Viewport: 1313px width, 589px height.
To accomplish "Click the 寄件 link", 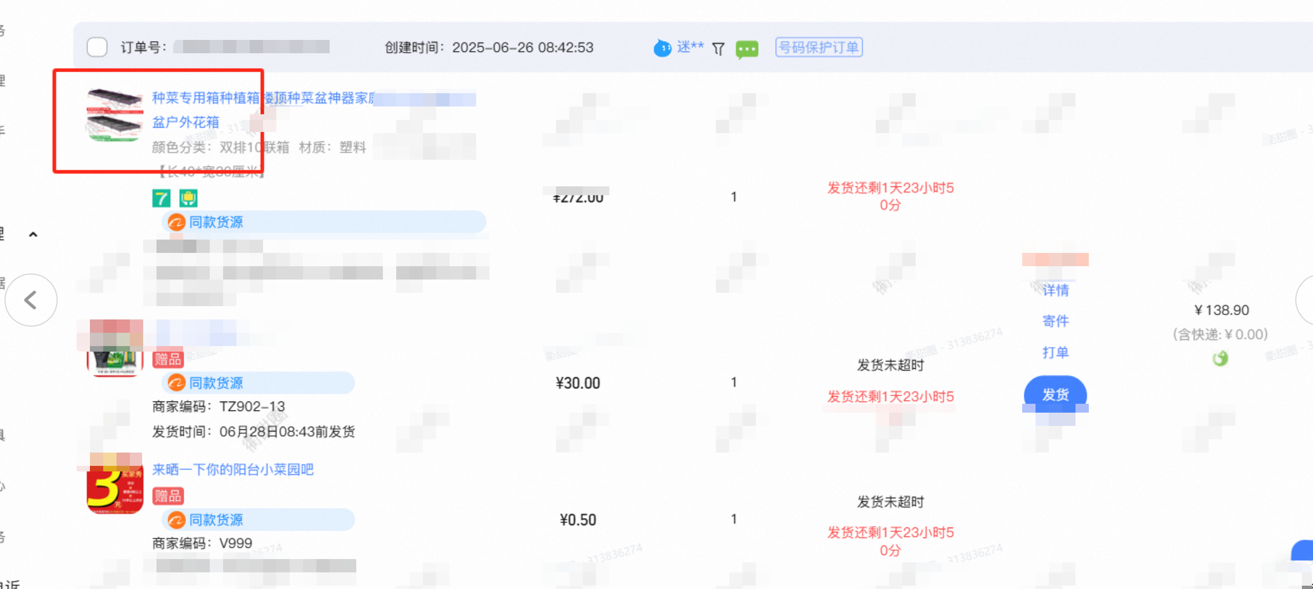I will coord(1056,321).
